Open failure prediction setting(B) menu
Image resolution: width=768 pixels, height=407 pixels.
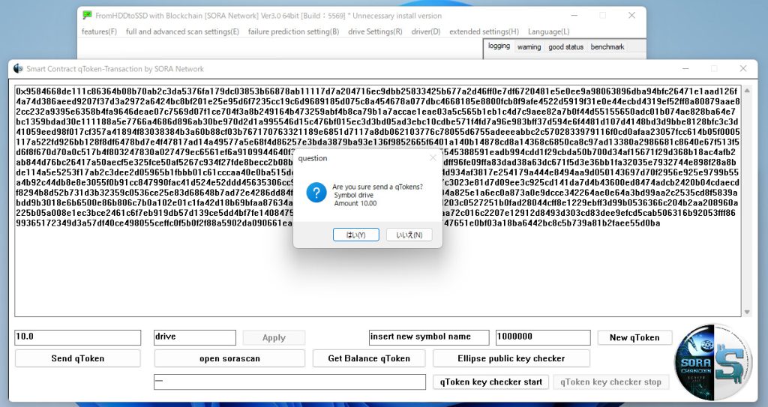[x=293, y=31]
